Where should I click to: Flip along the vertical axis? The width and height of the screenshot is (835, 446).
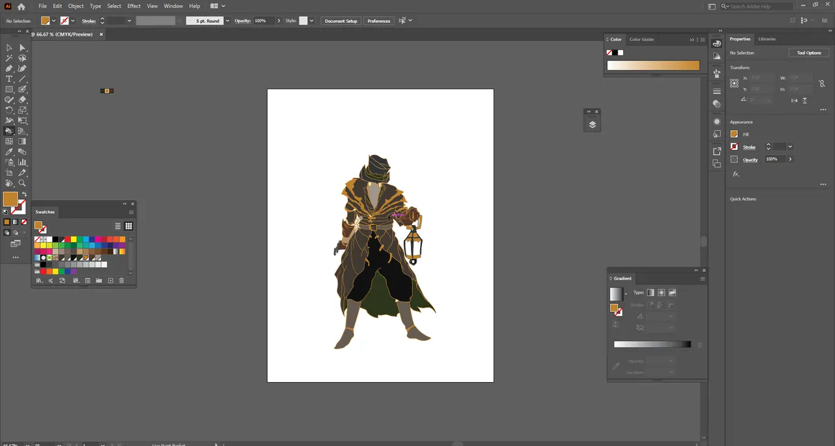[x=804, y=100]
